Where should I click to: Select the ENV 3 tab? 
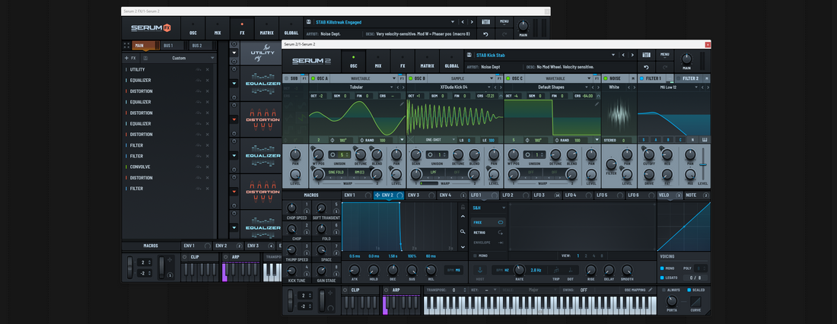click(420, 195)
